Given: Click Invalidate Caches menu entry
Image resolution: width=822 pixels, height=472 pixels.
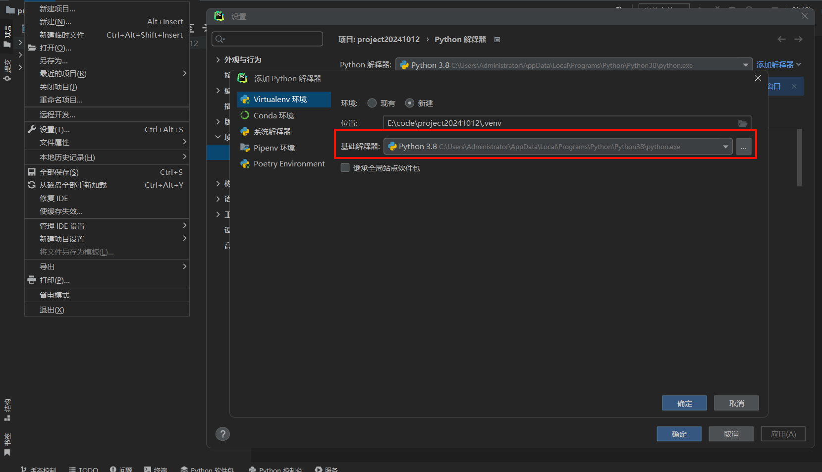Looking at the screenshot, I should pyautogui.click(x=107, y=211).
